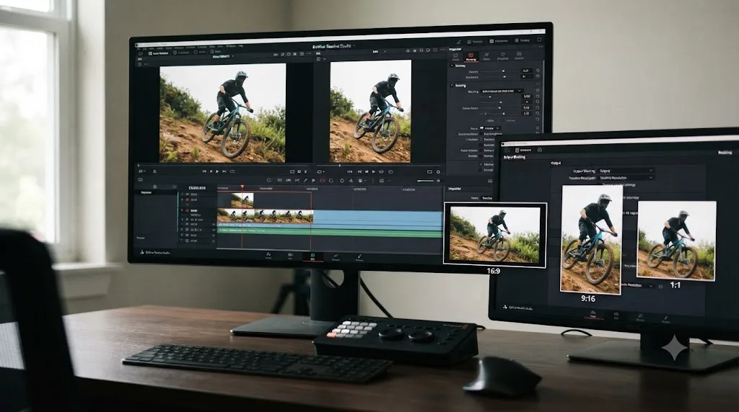
Task: Switch to the third Inspector tab
Action: pos(487,56)
